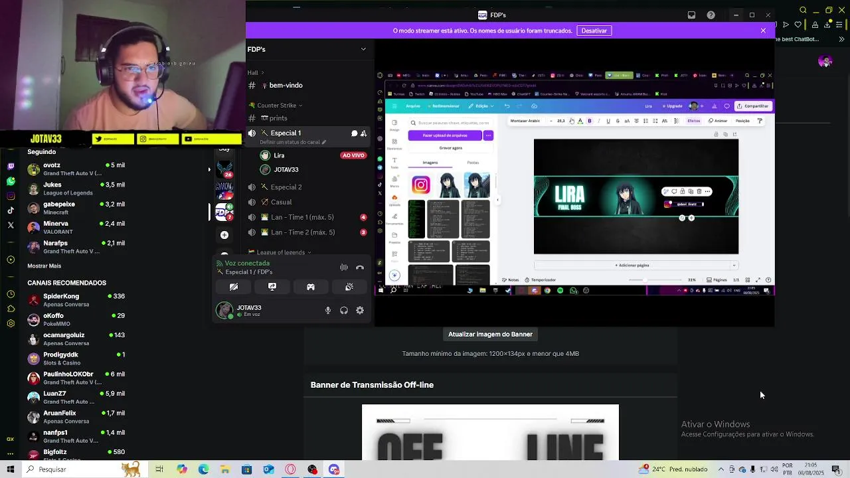
Task: Open chat for the Especial 1 channel
Action: coord(354,133)
